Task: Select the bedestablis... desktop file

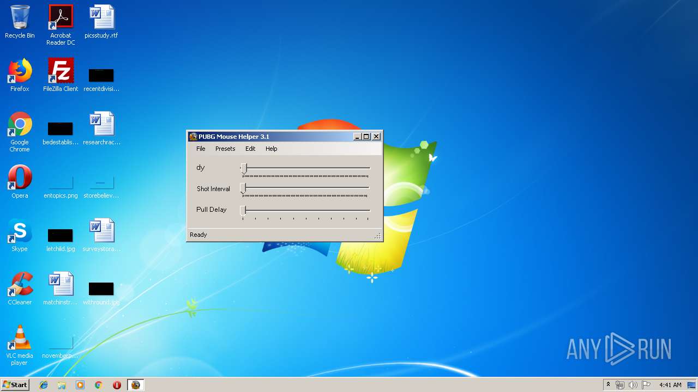Action: pos(61,133)
